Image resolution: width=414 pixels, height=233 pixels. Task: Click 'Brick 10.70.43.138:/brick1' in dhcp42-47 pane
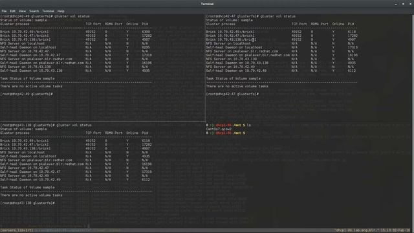click(232, 39)
